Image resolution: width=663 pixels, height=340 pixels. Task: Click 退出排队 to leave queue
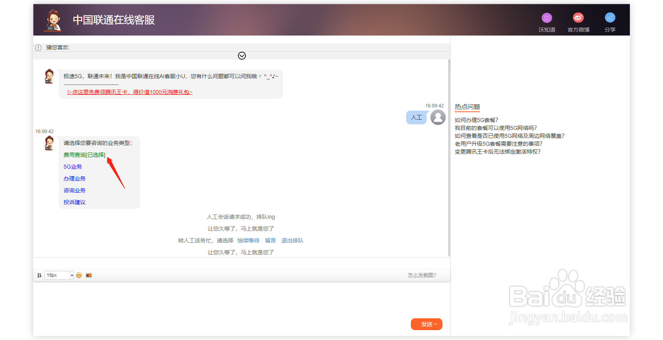292,240
